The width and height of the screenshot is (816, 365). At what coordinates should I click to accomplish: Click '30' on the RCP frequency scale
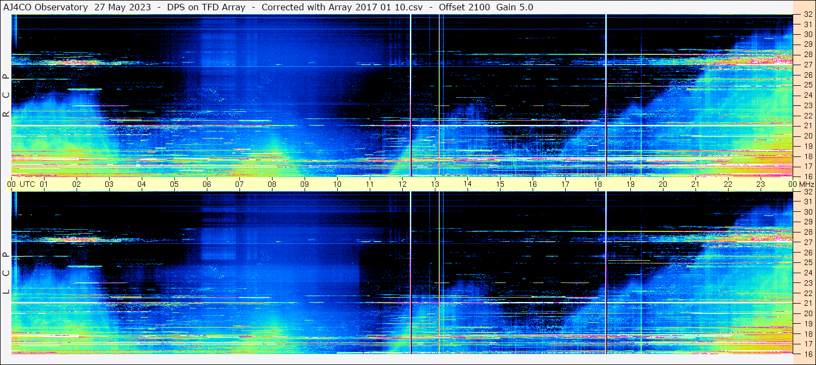tap(807, 34)
